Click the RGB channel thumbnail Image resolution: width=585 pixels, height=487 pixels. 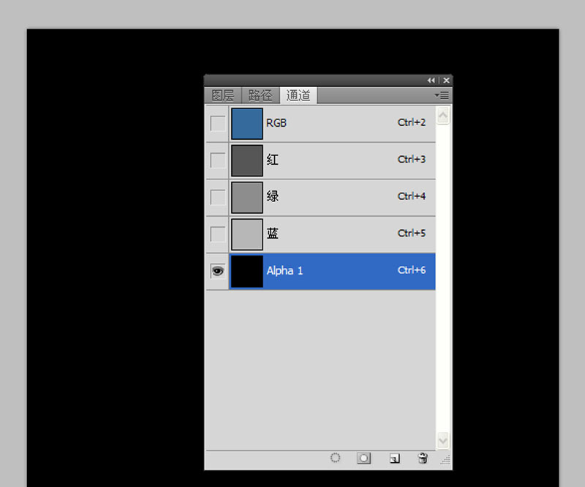coord(247,124)
